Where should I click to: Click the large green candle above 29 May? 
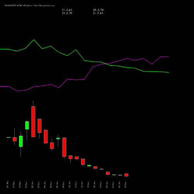coord(21,141)
